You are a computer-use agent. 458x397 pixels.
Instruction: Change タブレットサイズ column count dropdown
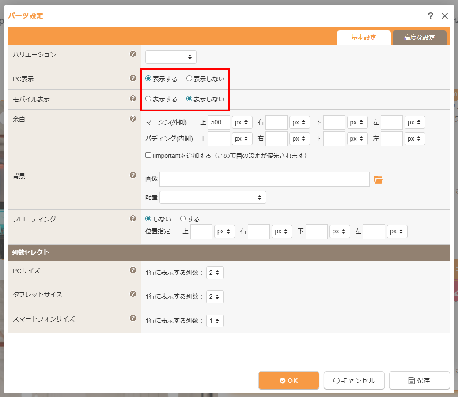215,297
